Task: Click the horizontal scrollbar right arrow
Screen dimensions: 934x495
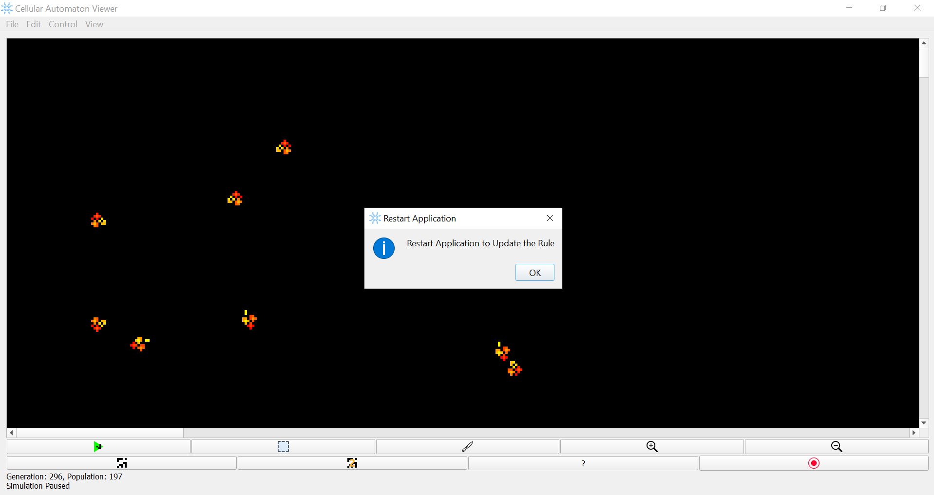Action: [x=914, y=433]
